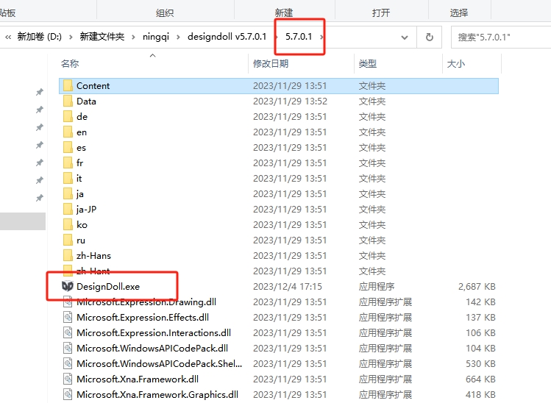Click the 应用程序 type of DesignDoll.exe
The width and height of the screenshot is (551, 403).
pos(377,286)
